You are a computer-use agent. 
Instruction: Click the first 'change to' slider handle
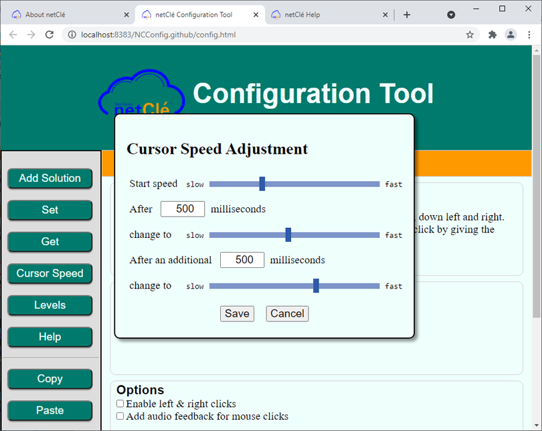pyautogui.click(x=288, y=235)
